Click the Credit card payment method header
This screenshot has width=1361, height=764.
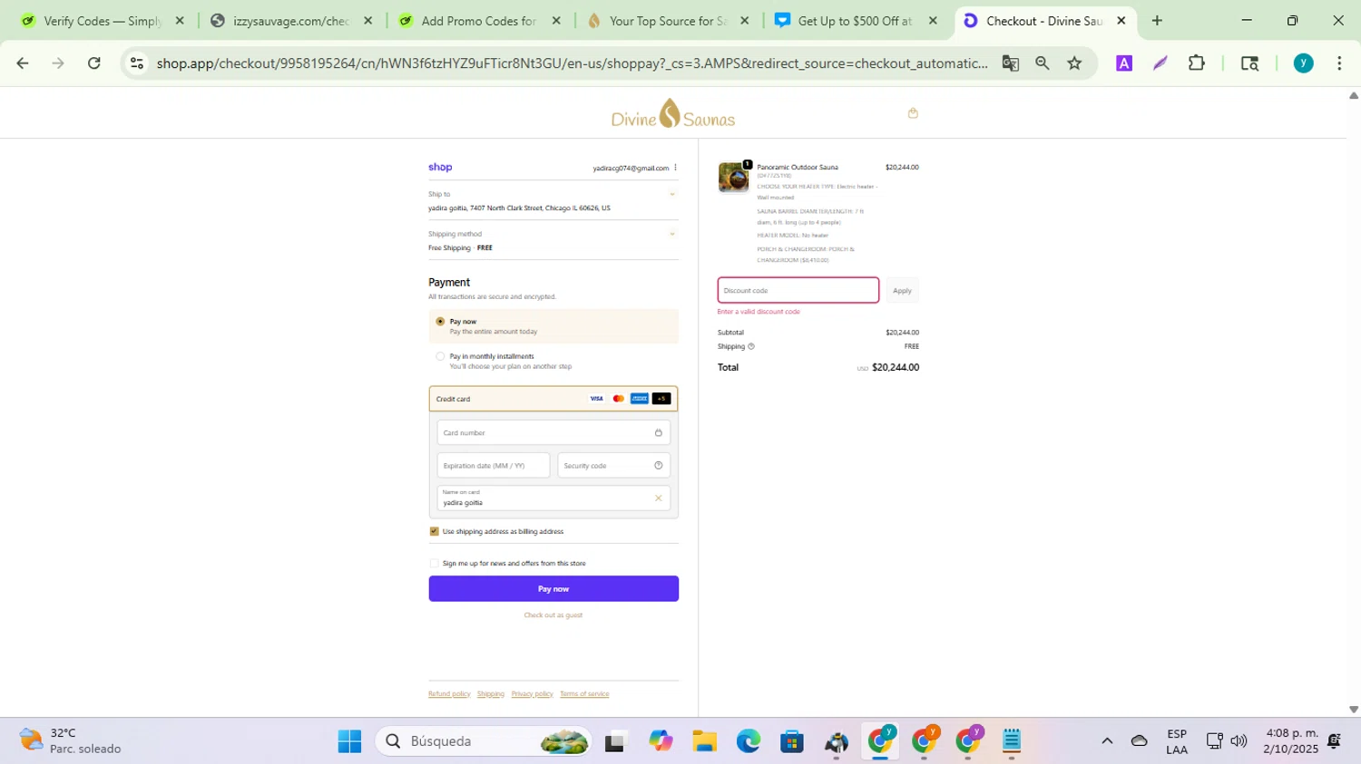(x=553, y=399)
